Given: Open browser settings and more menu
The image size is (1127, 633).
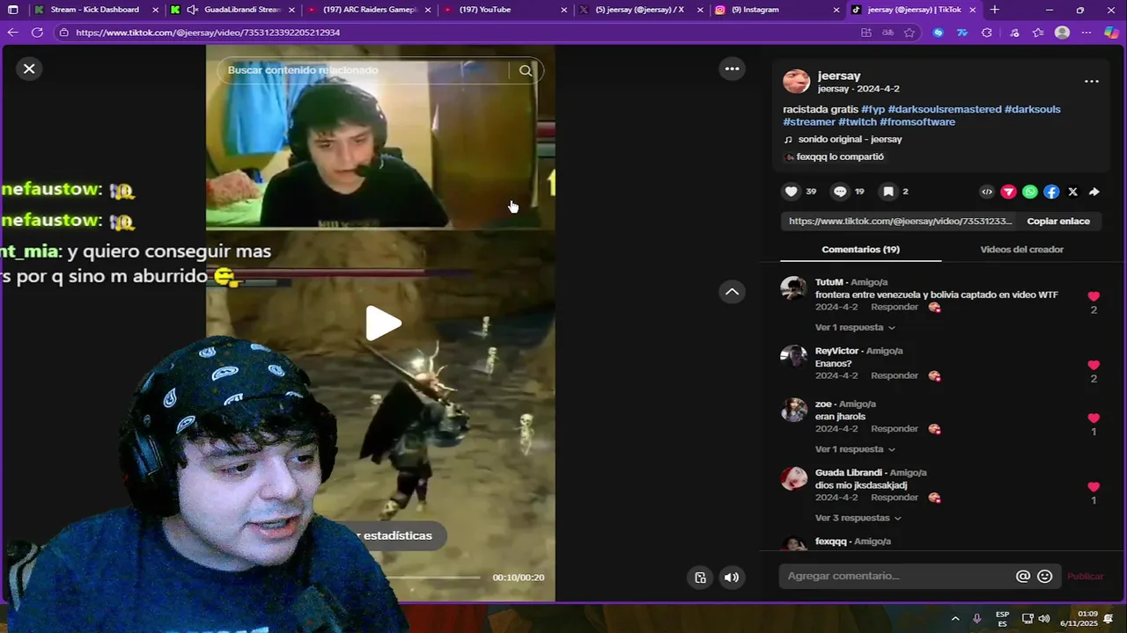Looking at the screenshot, I should coord(1086,33).
